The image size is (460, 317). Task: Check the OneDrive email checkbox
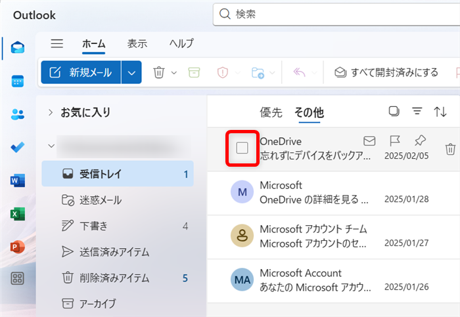click(242, 148)
